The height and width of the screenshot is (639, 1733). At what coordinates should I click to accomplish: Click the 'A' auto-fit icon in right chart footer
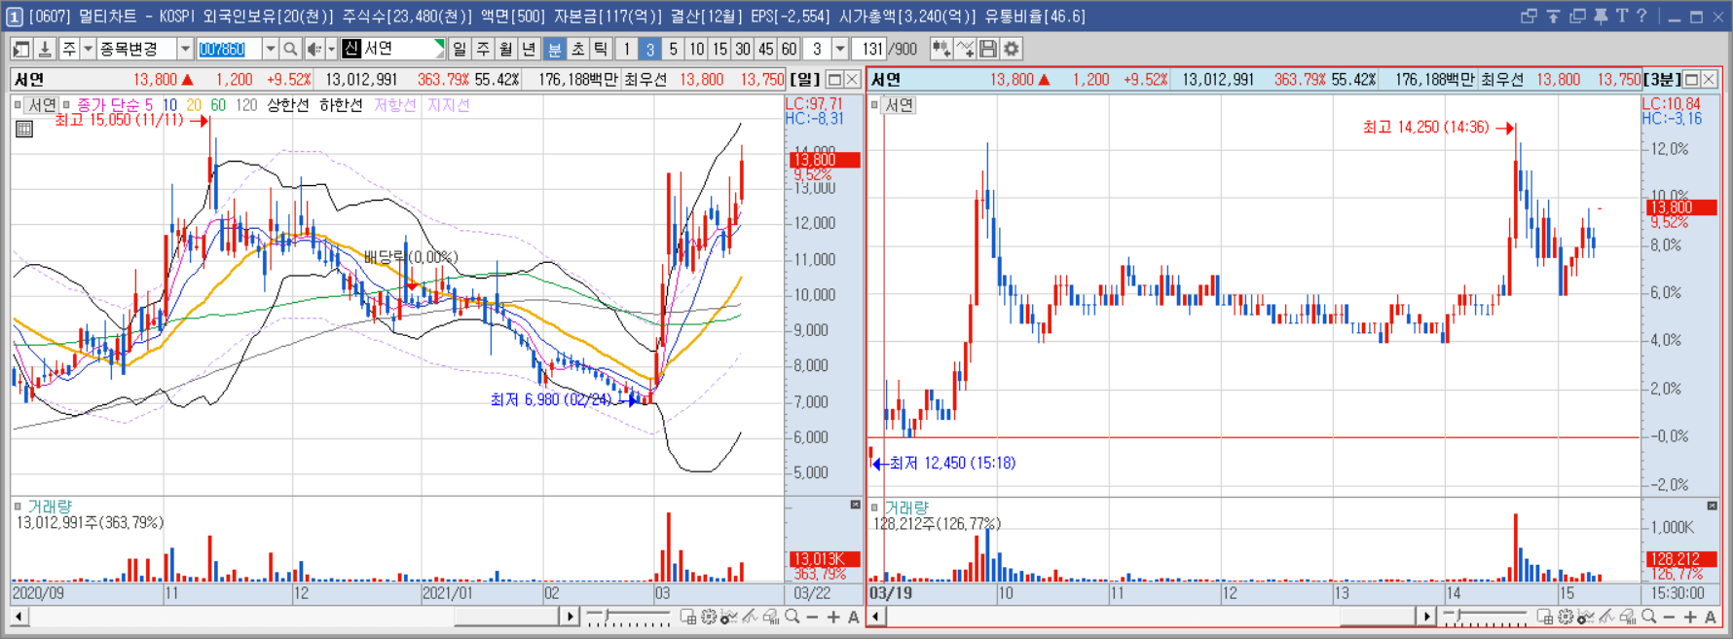pos(1710,617)
